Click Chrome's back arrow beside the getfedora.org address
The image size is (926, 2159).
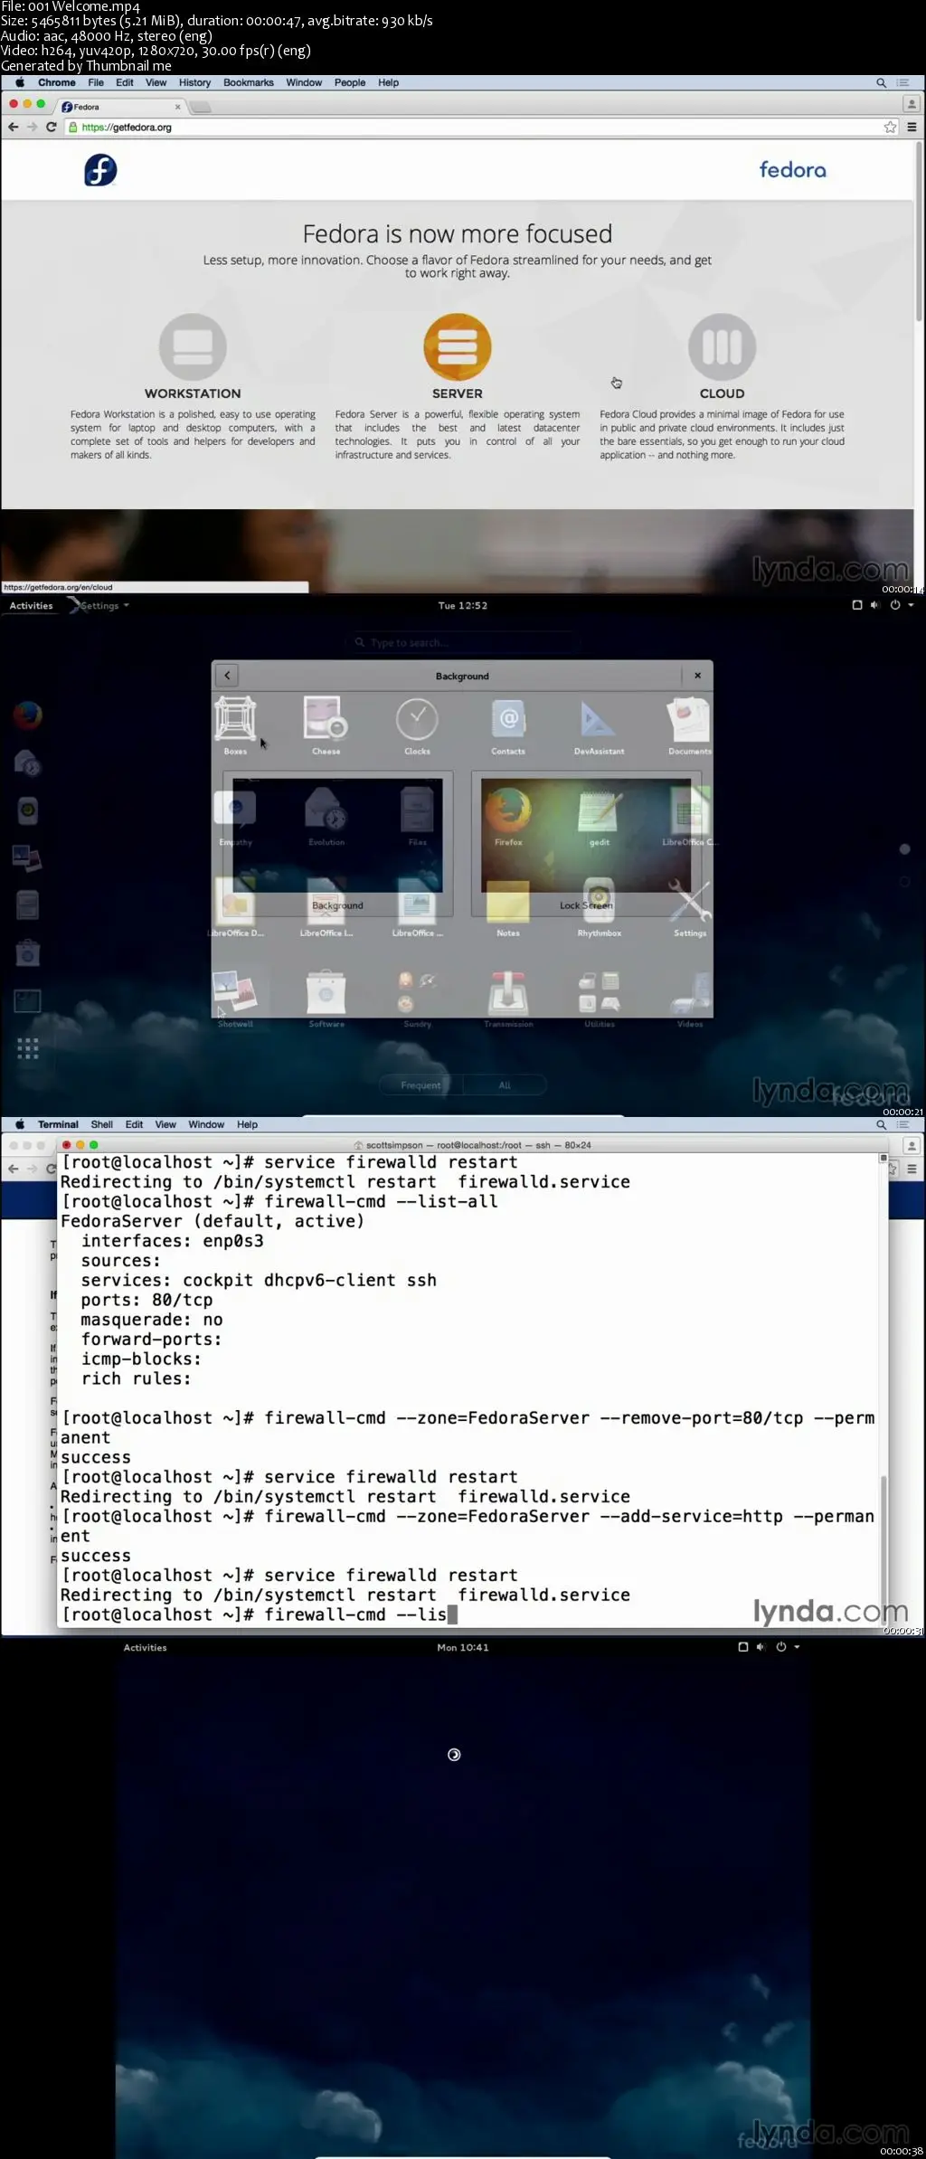click(13, 128)
